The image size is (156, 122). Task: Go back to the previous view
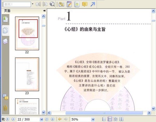tap(60, 119)
